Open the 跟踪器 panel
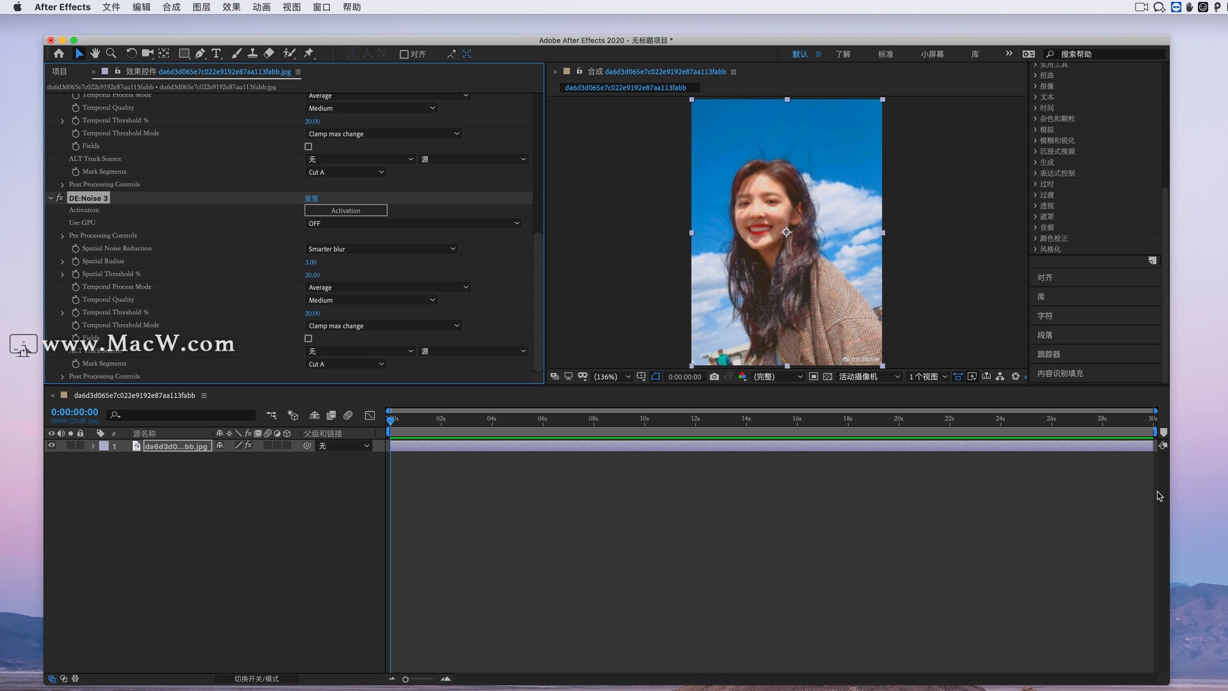The image size is (1228, 691). (x=1049, y=354)
